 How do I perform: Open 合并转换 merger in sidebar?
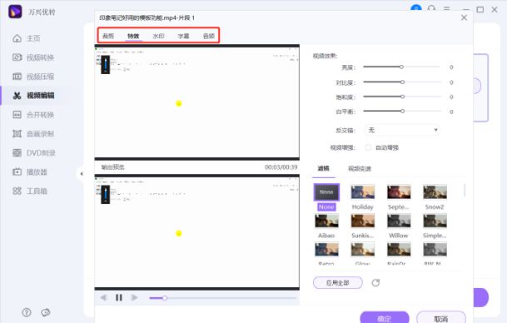(33, 115)
